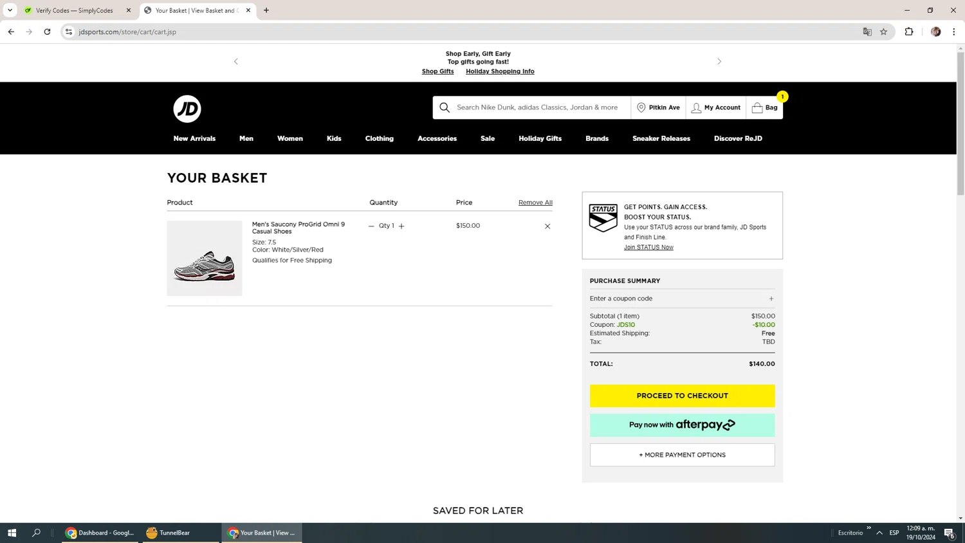Viewport: 965px width, 543px height.
Task: Open the New Arrivals menu
Action: click(194, 138)
